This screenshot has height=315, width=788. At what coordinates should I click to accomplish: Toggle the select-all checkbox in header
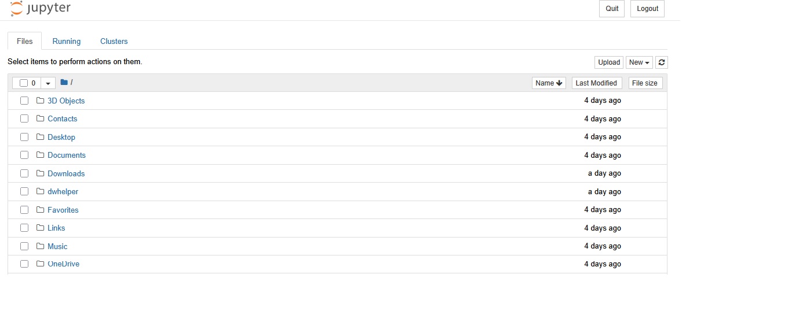tap(24, 83)
